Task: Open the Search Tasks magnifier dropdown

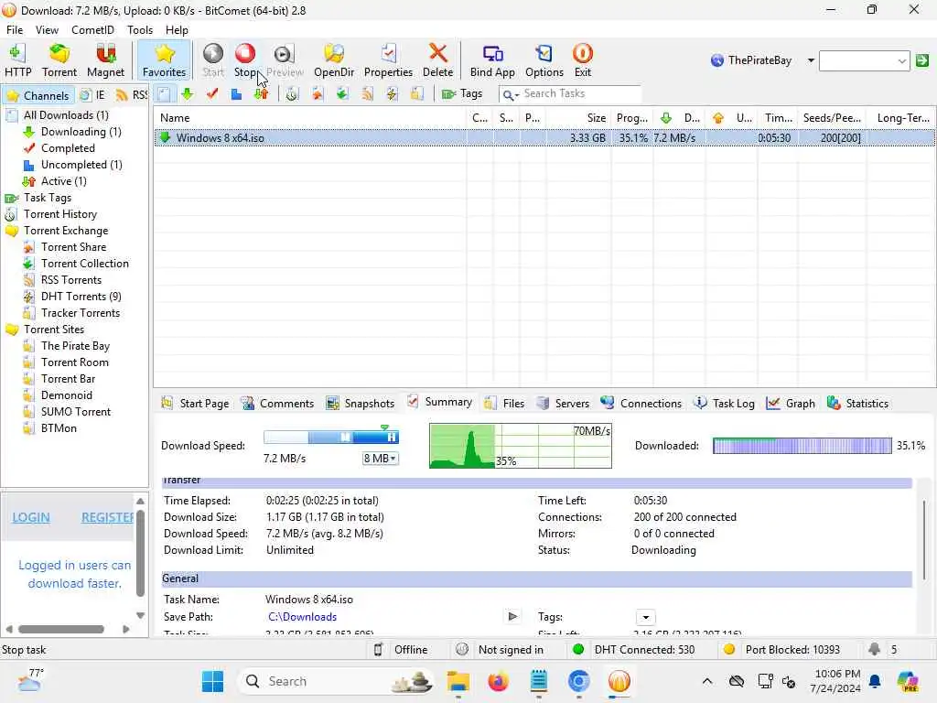Action: coord(511,94)
